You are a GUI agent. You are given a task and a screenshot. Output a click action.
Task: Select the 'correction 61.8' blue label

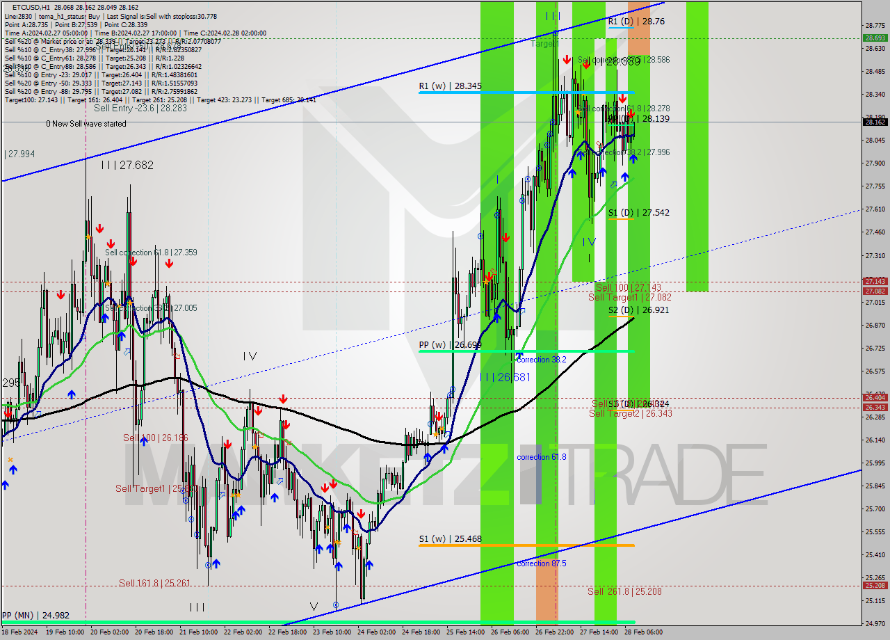coord(542,457)
